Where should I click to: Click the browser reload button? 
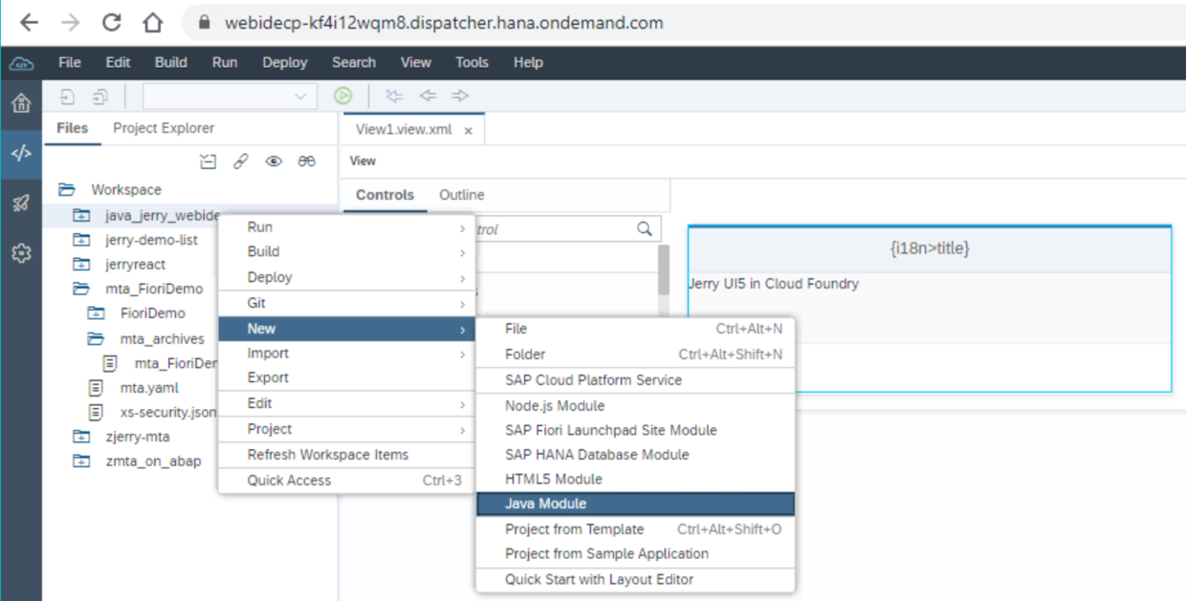(112, 22)
